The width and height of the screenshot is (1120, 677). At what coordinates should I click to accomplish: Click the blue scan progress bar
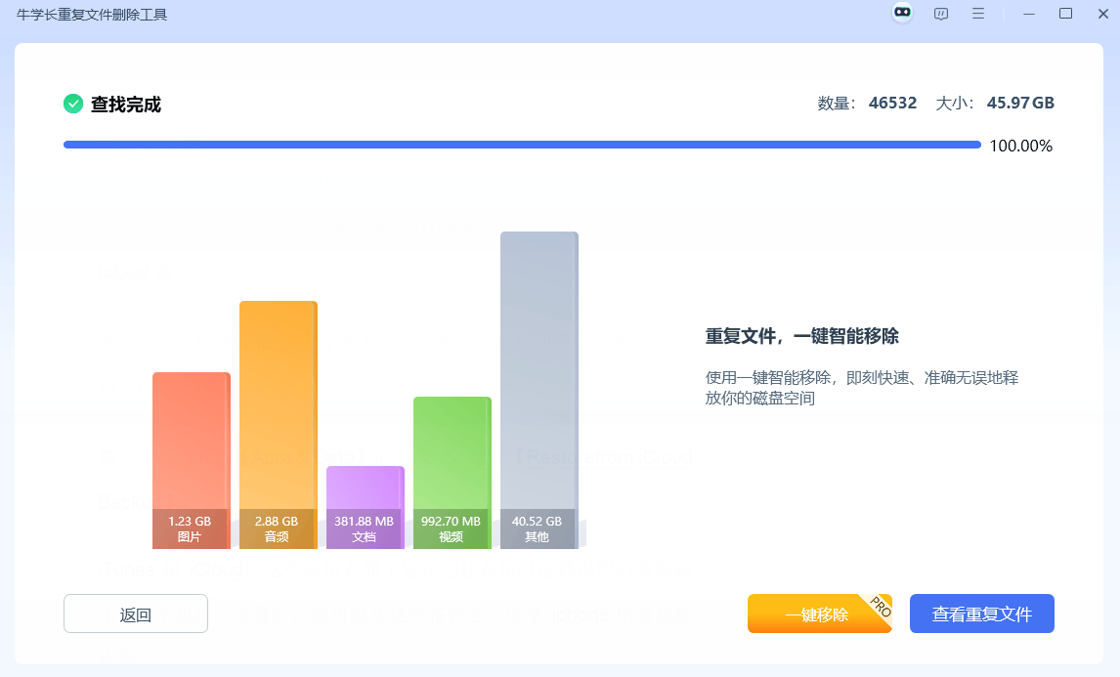(x=522, y=145)
